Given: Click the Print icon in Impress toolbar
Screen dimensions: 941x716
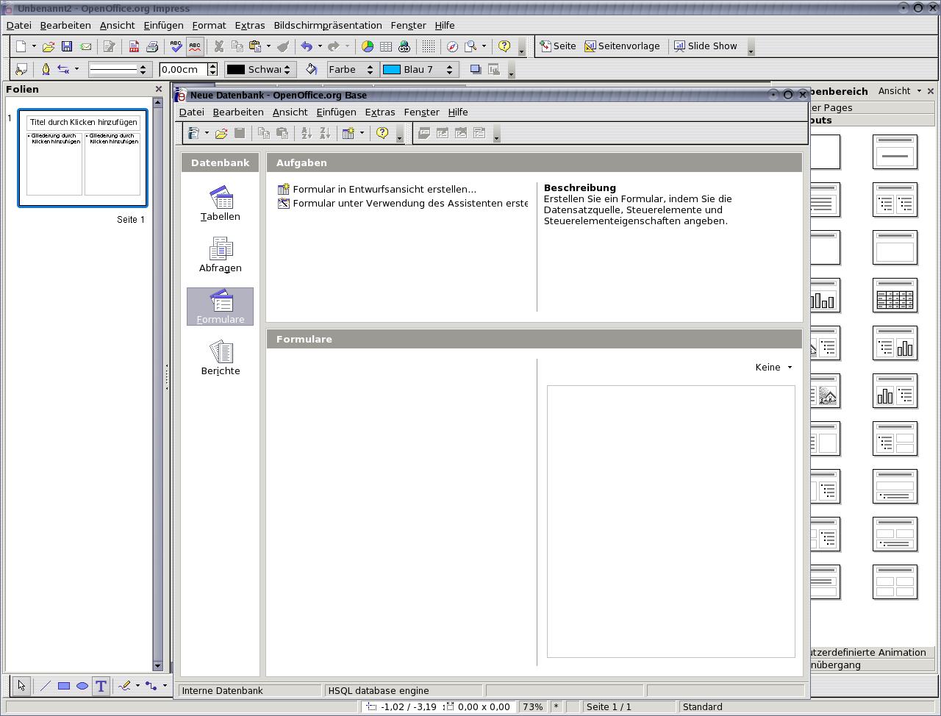Looking at the screenshot, I should 152,46.
